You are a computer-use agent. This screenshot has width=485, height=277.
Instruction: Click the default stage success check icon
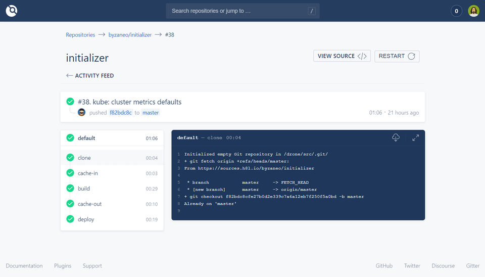[x=70, y=137]
